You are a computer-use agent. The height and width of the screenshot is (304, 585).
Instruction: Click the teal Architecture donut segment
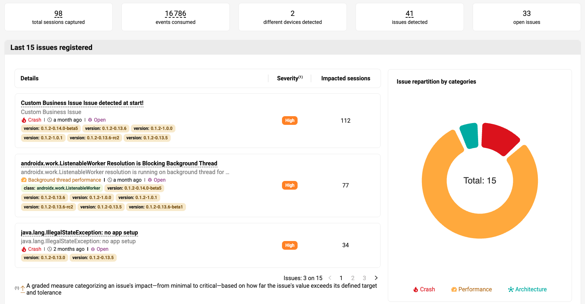click(x=470, y=135)
